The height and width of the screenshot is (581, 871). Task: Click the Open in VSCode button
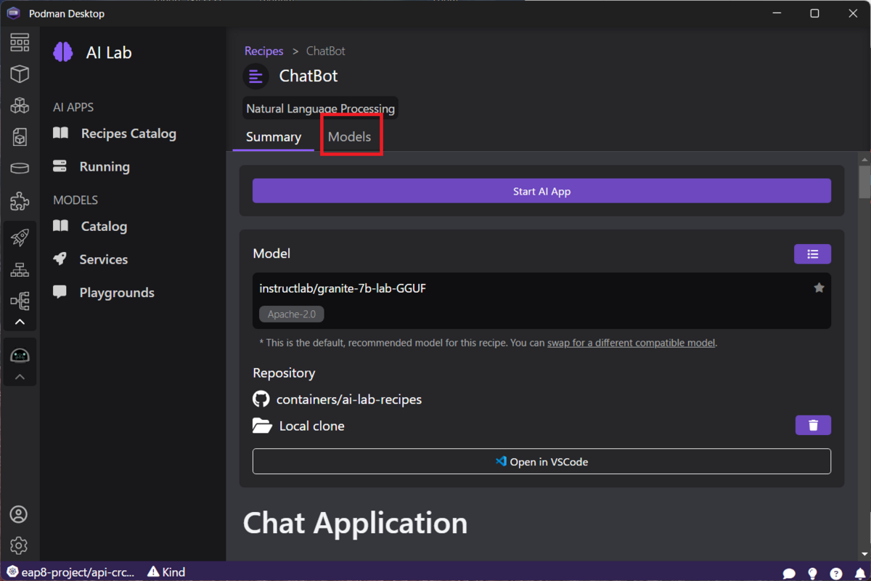point(541,461)
